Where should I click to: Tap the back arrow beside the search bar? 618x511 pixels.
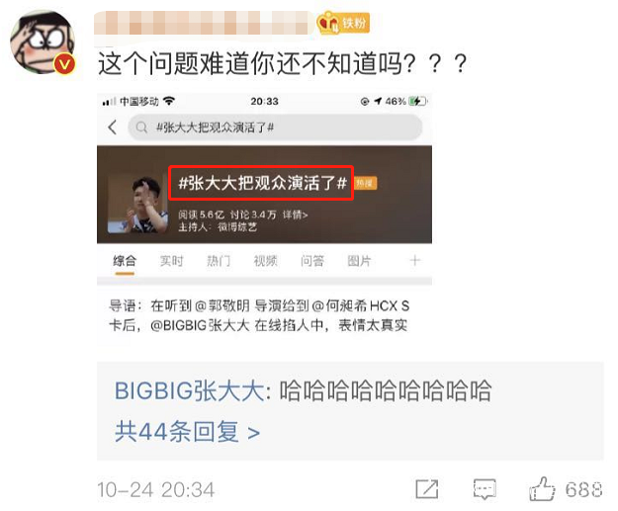113,128
